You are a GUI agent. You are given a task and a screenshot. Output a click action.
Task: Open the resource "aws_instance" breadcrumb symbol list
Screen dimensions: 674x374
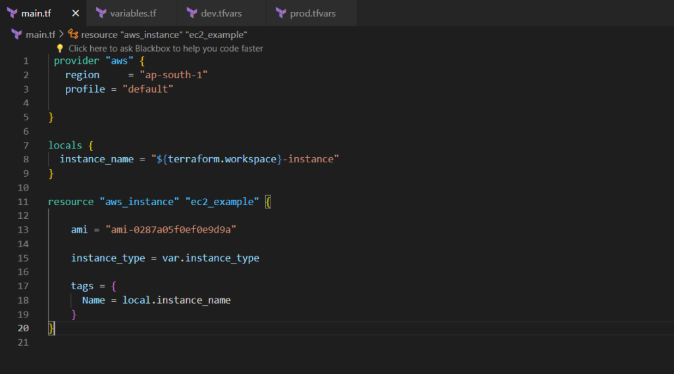pyautogui.click(x=164, y=34)
